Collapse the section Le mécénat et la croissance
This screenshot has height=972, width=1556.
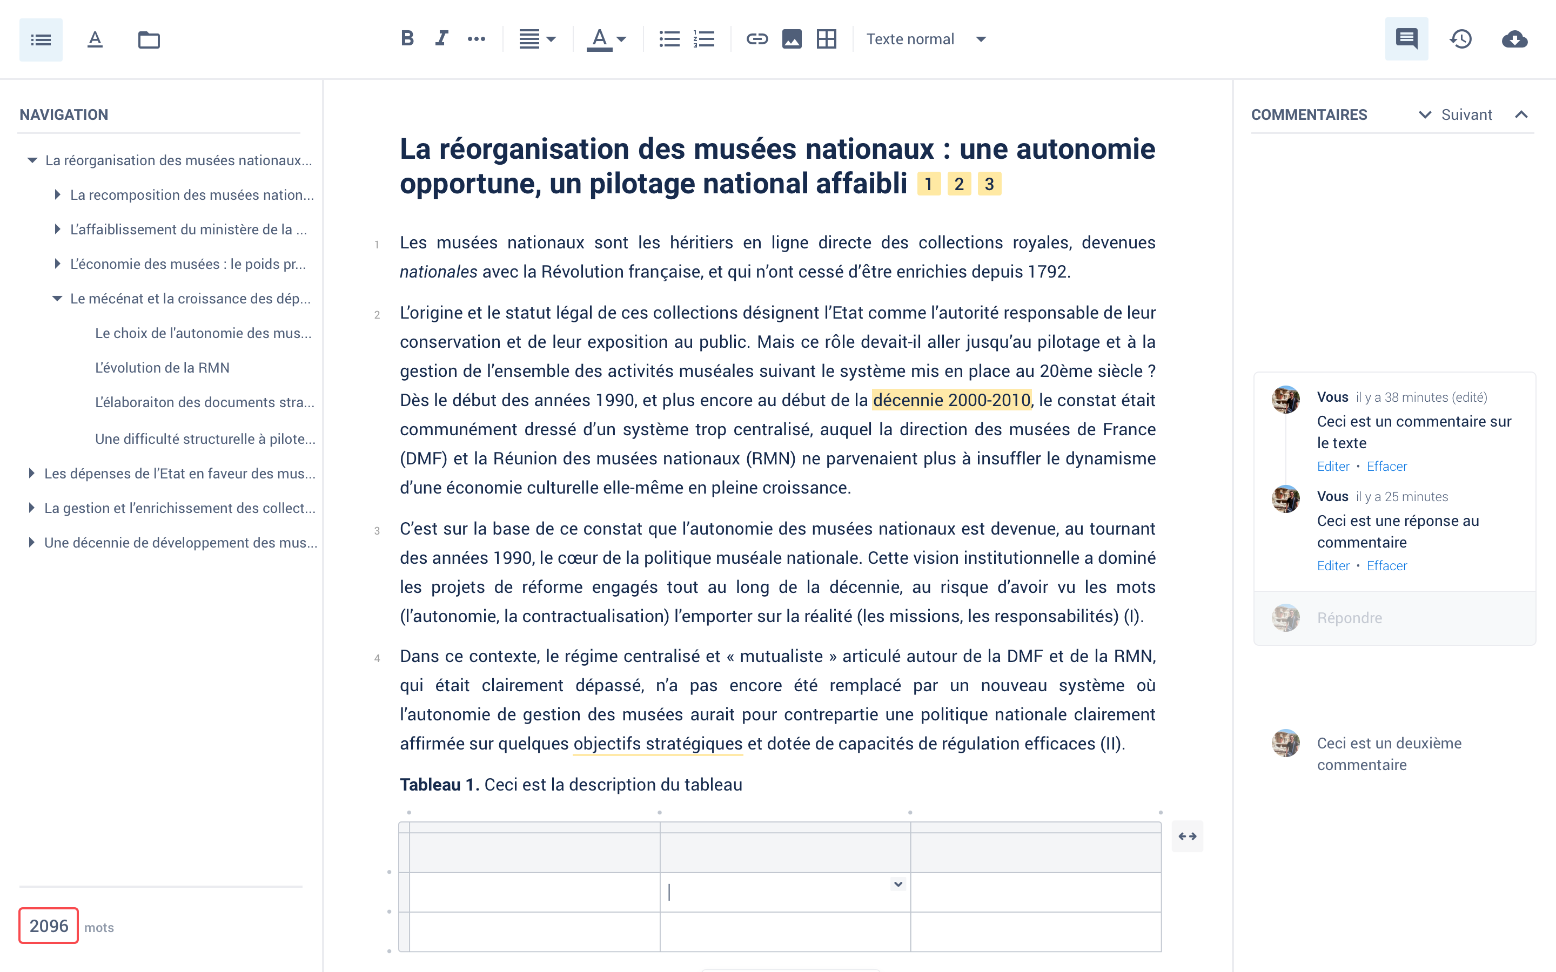(57, 298)
